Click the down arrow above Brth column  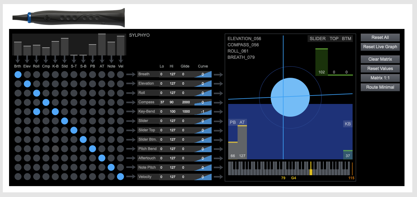click(18, 59)
